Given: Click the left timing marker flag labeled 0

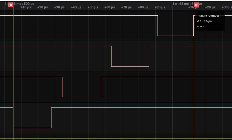Looking at the screenshot, I should 11,5.
